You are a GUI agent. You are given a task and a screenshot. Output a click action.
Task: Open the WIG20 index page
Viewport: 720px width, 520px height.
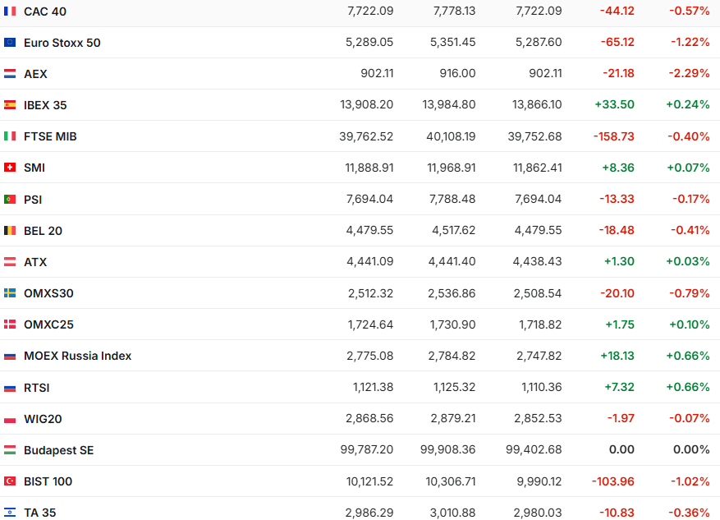coord(43,419)
